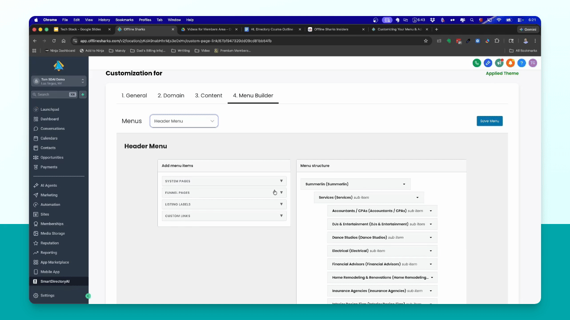This screenshot has width=570, height=320.
Task: Switch to Tech Stack - Google Slides tab
Action: coord(80,29)
